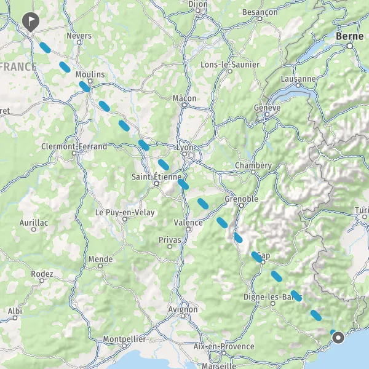
Task: Select the Genève city dot marker
Action: click(x=267, y=114)
